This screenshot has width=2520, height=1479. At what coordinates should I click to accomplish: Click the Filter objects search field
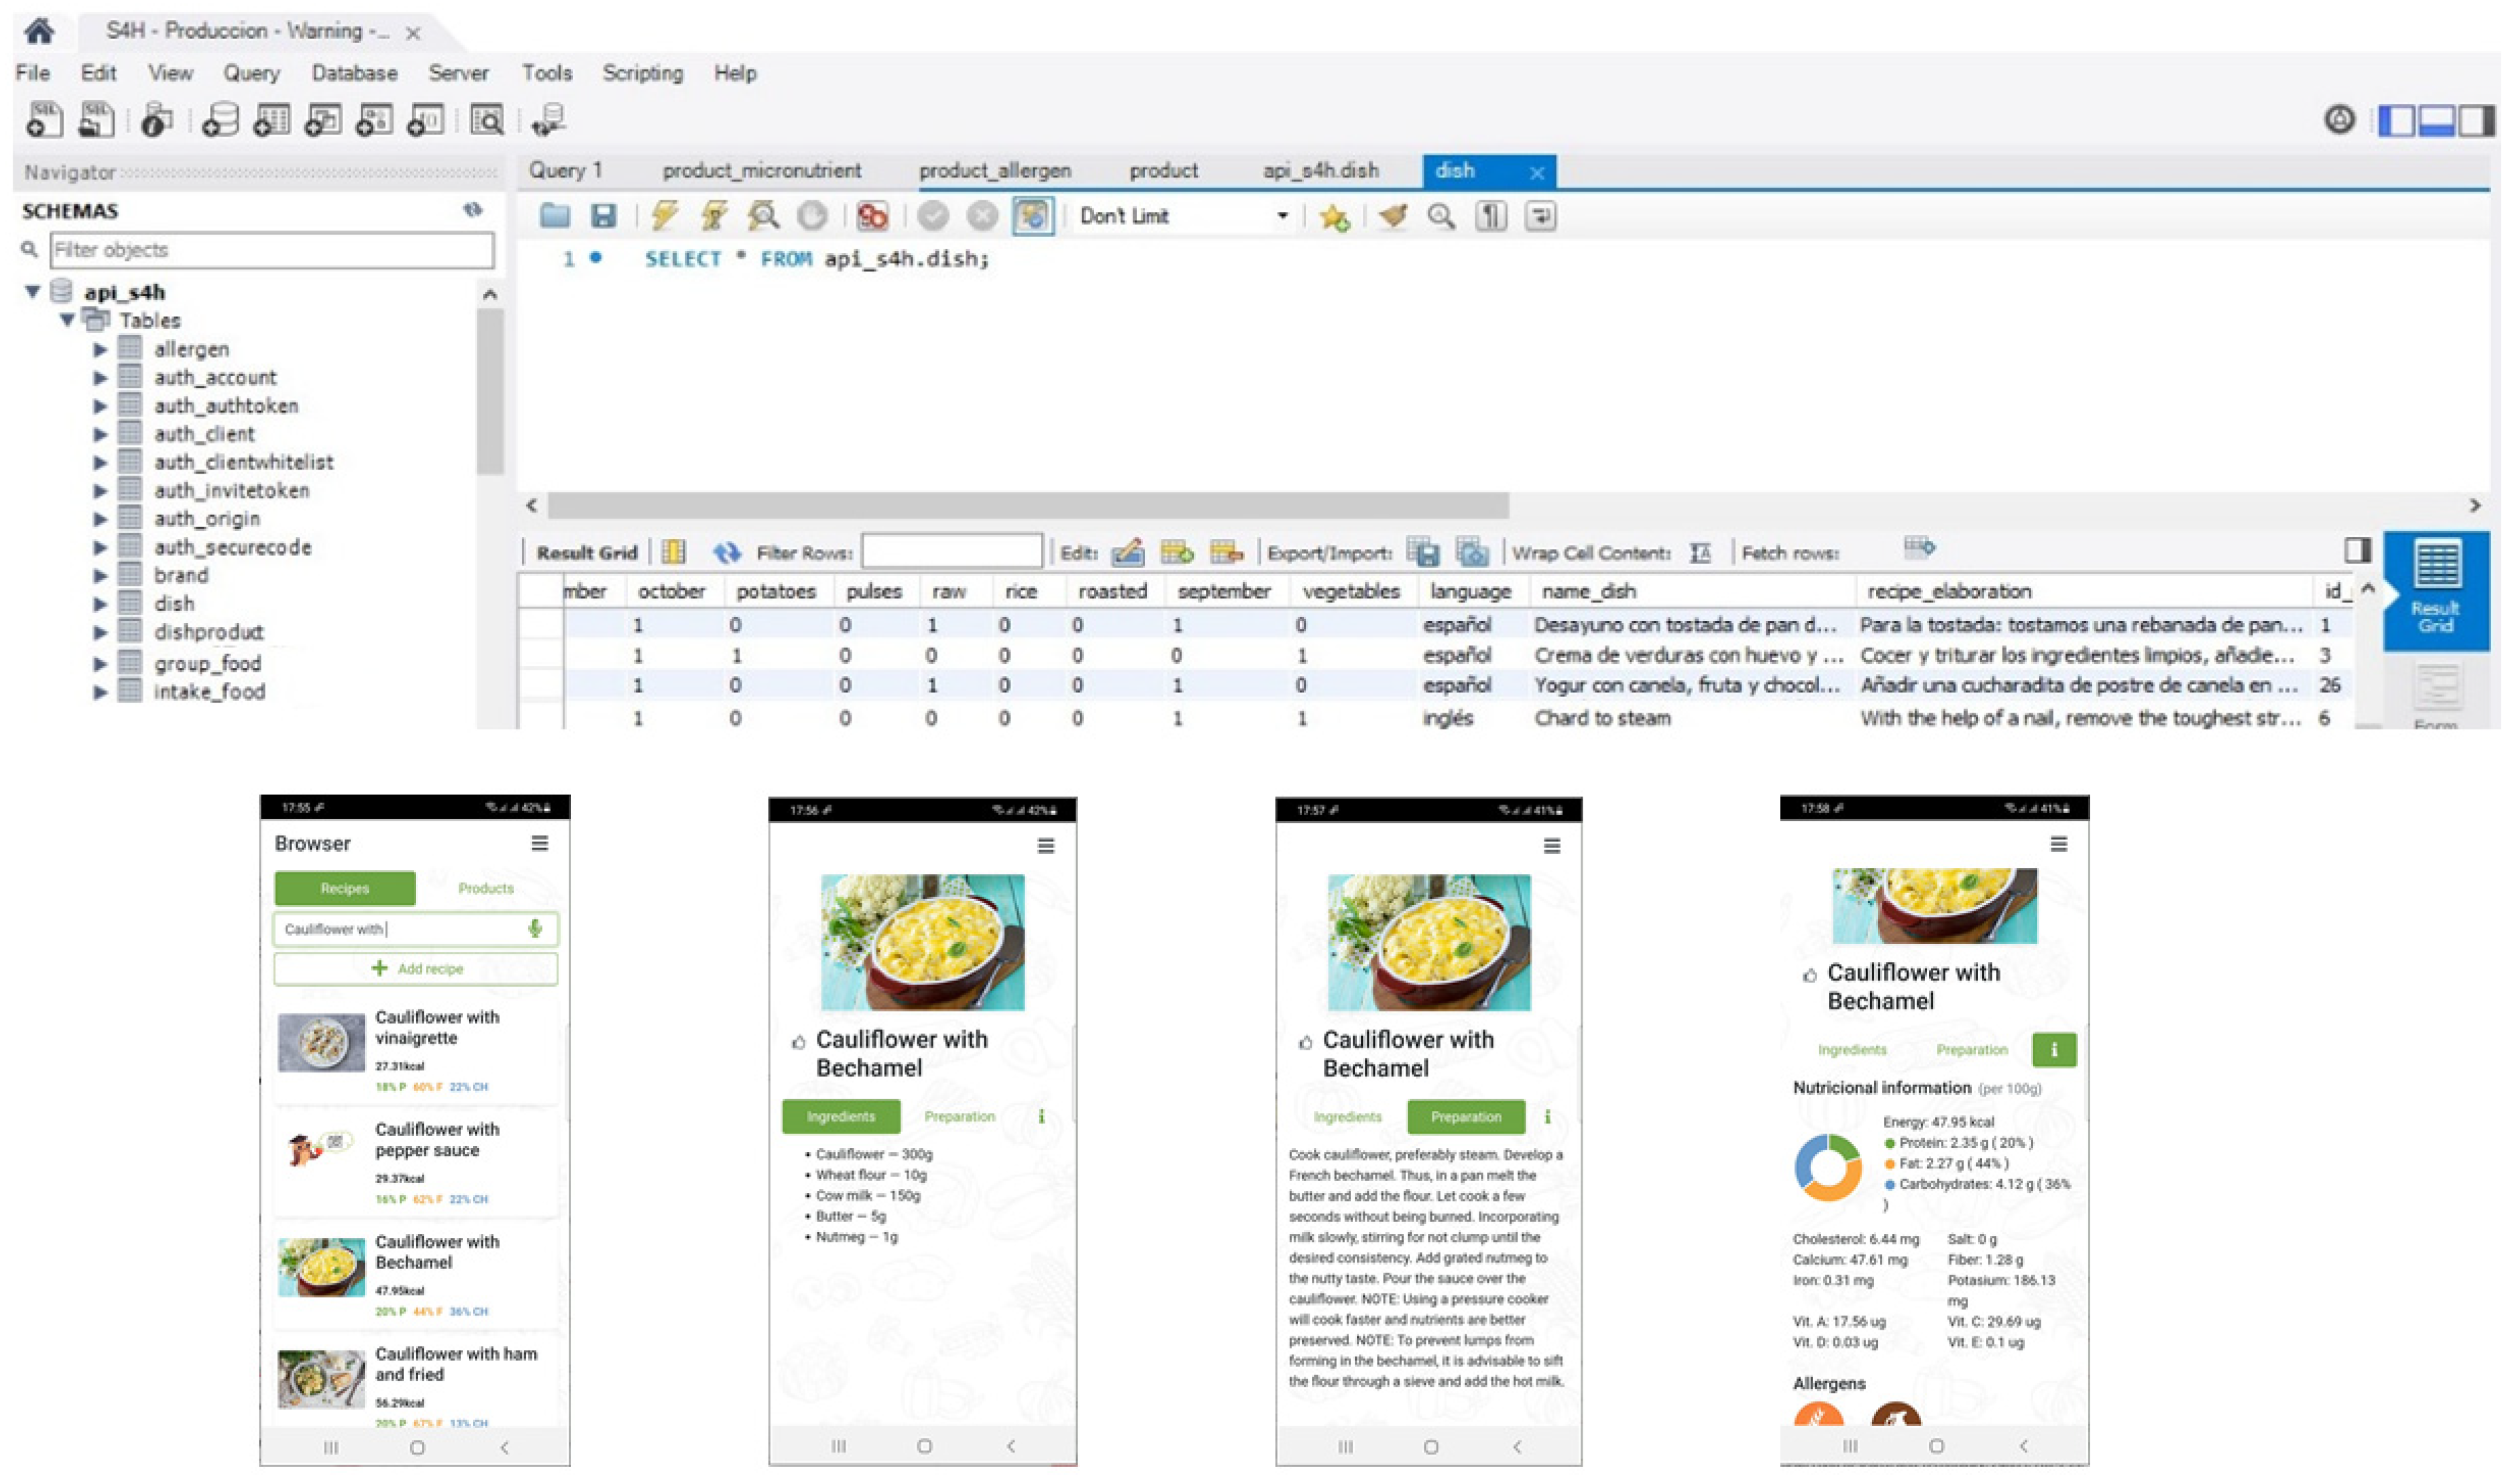click(272, 250)
